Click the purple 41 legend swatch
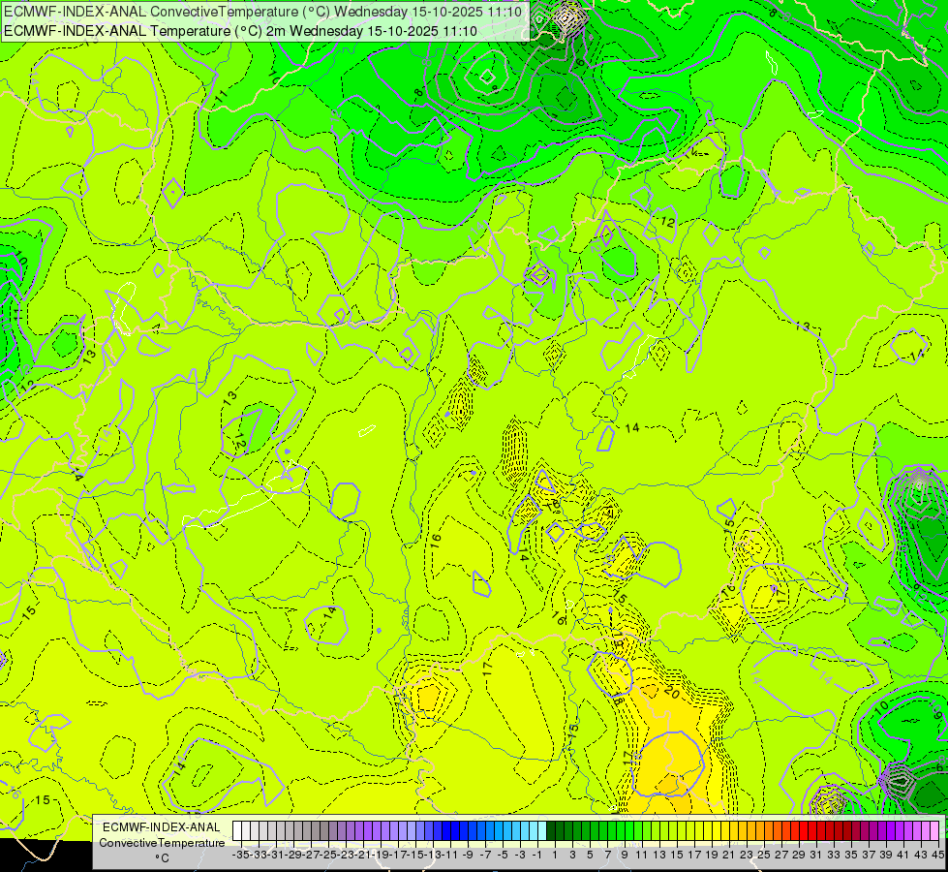The image size is (948, 872). point(899,830)
